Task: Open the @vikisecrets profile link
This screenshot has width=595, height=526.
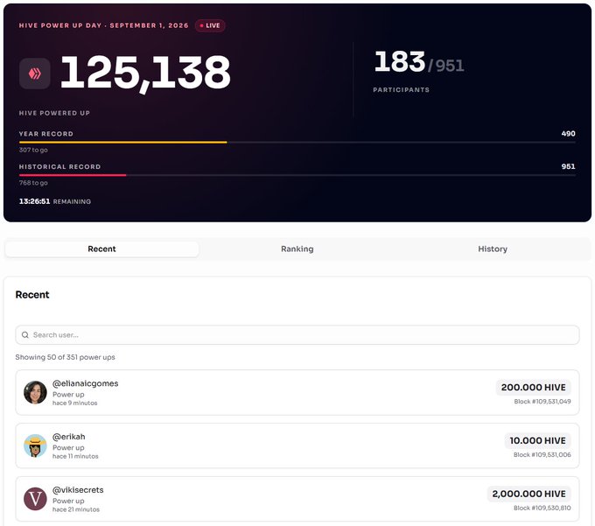Action: 78,489
